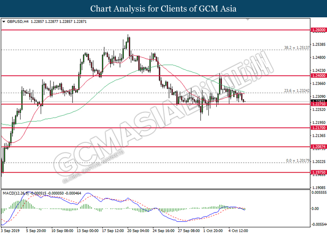Click the 17 Sep 12:00 time label
Screen dimensions: 327x234
(x=113, y=231)
